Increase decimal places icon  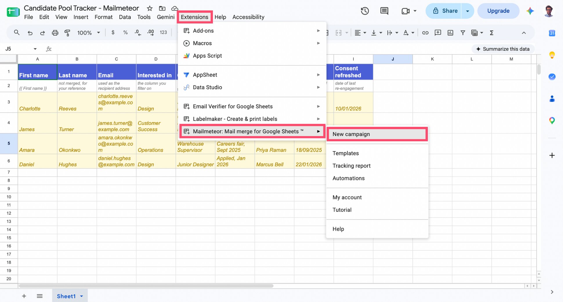(151, 32)
